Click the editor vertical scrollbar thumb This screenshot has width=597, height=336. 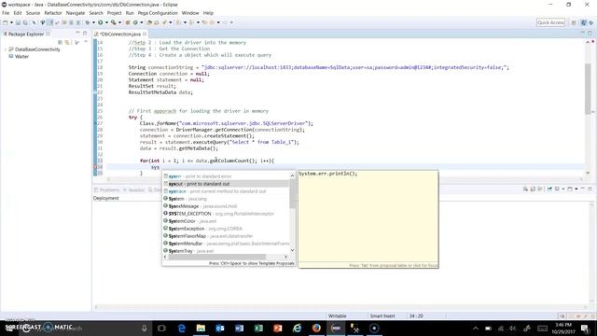[588, 88]
